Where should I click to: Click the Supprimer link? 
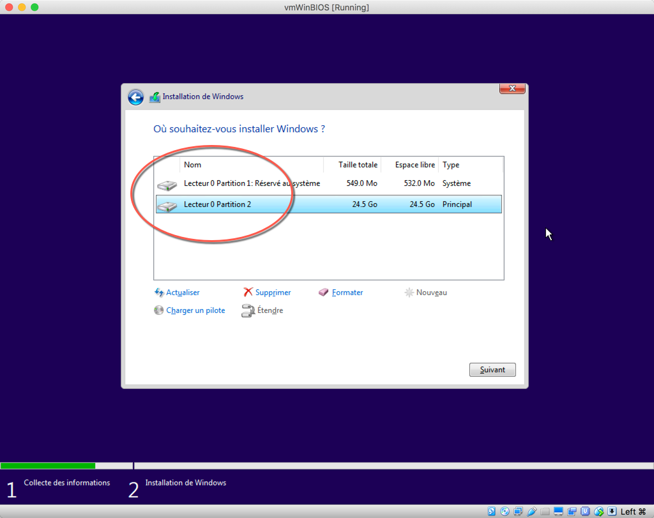(x=273, y=293)
